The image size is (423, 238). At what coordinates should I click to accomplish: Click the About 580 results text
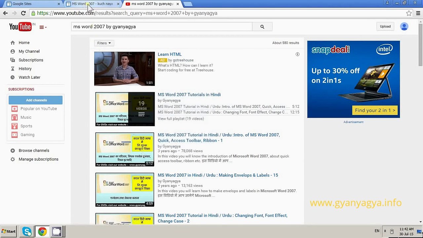286,43
